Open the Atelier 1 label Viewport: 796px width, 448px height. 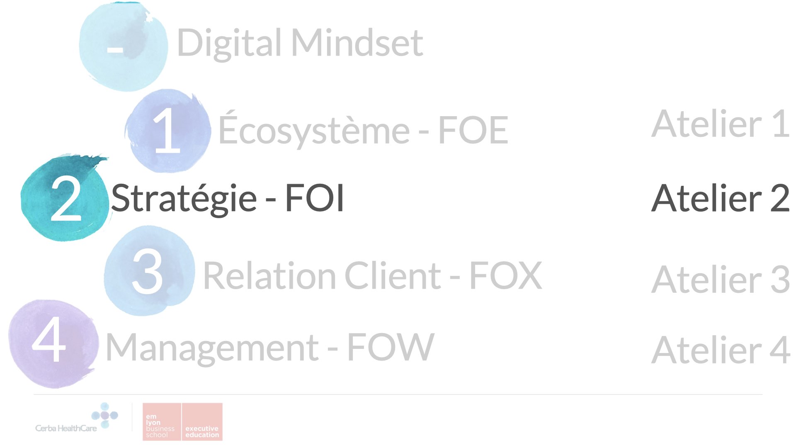[720, 124]
